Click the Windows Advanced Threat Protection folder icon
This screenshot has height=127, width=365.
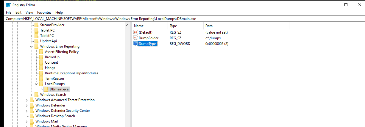(x=32, y=100)
